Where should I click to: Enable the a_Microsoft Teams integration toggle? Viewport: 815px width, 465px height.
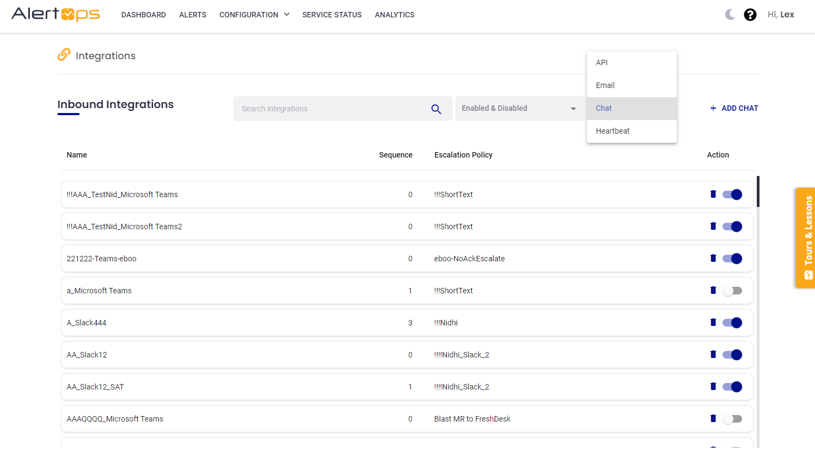pyautogui.click(x=732, y=291)
